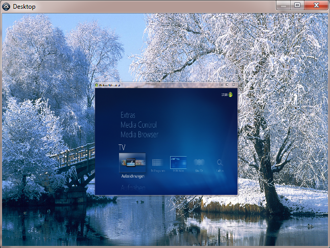Minimize the outer Desktop window
Image resolution: width=330 pixels, height=248 pixels.
284,5
